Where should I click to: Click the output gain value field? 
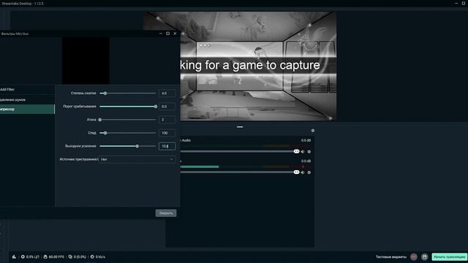pos(167,146)
